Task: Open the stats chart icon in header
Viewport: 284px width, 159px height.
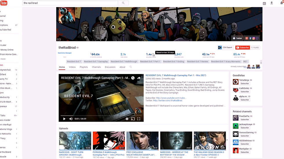Action: (264, 3)
